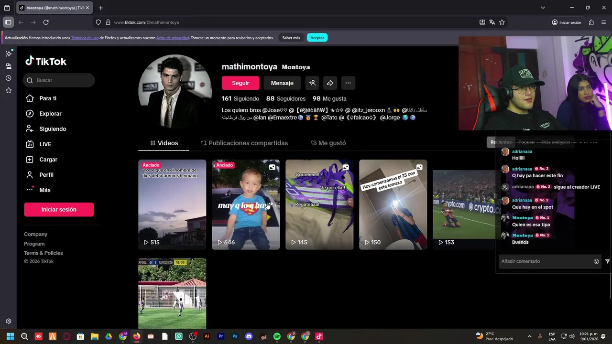Open Discord from the taskbar
Image resolution: width=612 pixels, height=344 pixels.
249,336
